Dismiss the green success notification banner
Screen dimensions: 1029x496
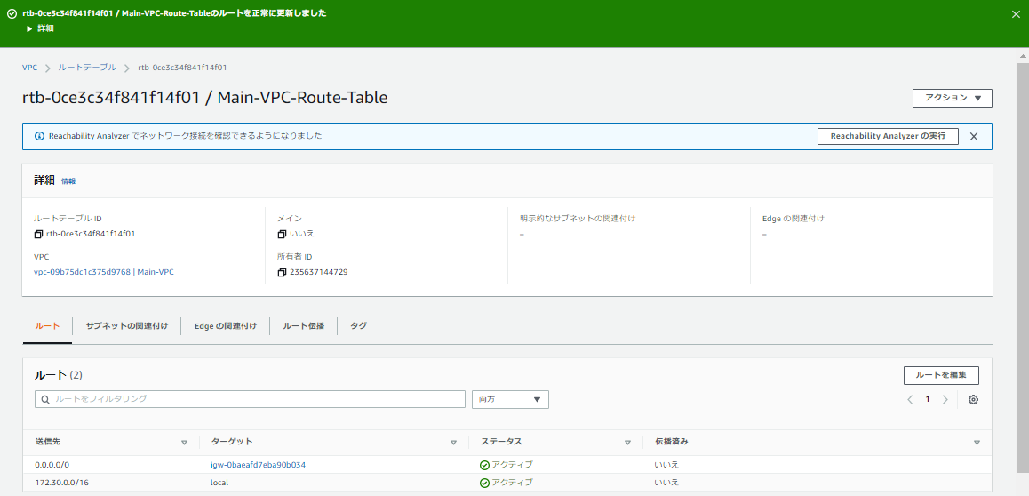pyautogui.click(x=1017, y=14)
